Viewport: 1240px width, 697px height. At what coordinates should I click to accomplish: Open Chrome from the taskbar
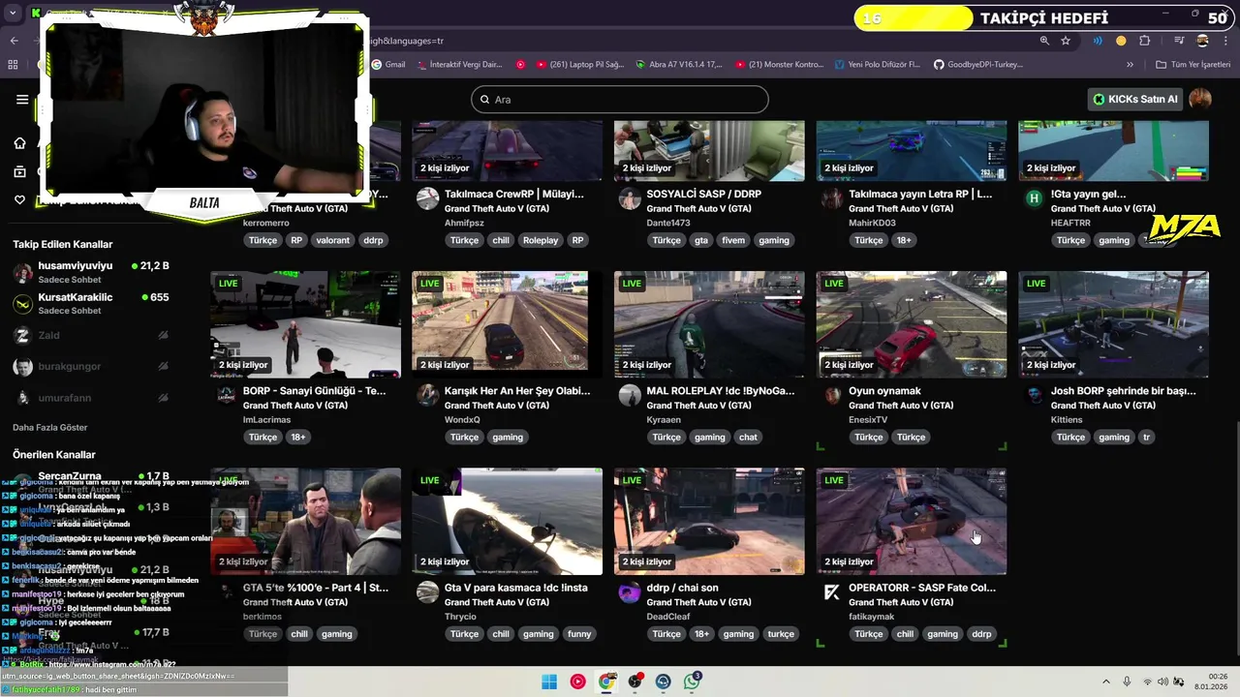coord(606,682)
